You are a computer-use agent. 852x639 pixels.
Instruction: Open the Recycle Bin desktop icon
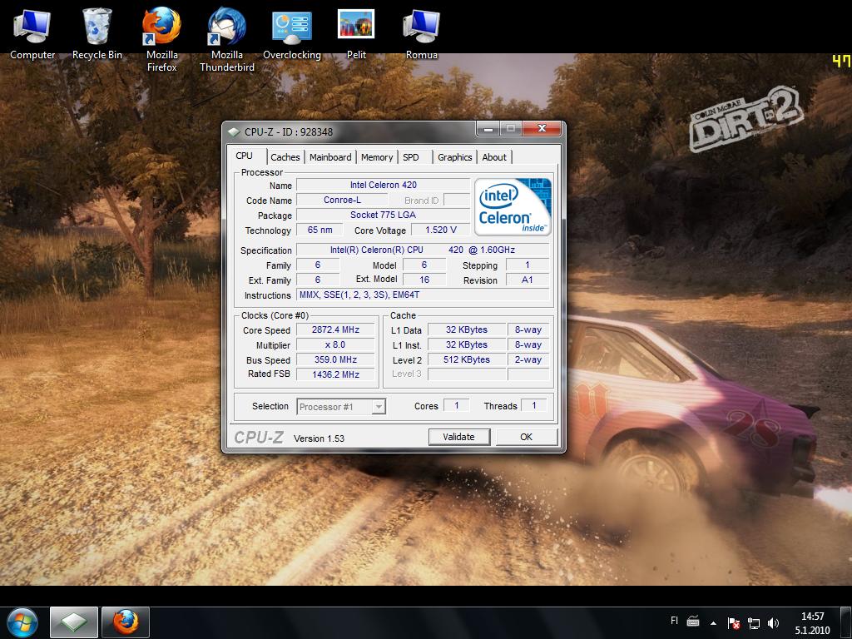click(97, 33)
